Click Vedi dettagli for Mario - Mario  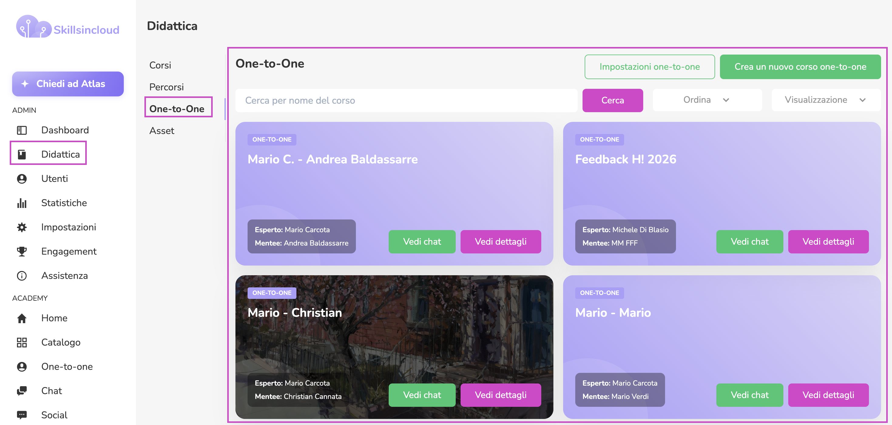pos(828,395)
